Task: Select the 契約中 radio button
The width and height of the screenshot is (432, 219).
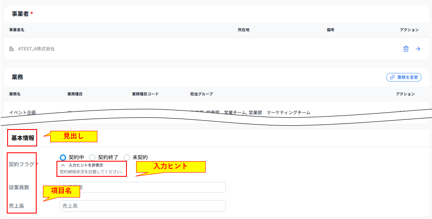Action: pyautogui.click(x=64, y=157)
